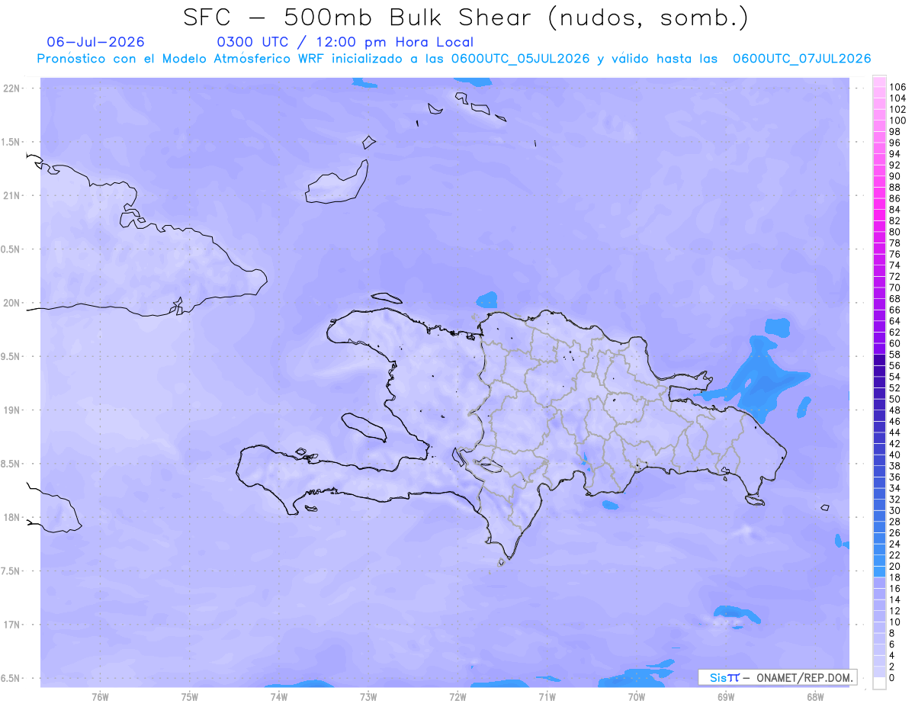Click the '90' value on the color scale
Viewport: 915px width, 707px height.
pyautogui.click(x=895, y=176)
